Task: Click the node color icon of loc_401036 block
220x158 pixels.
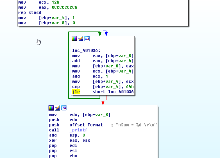Action: point(74,39)
